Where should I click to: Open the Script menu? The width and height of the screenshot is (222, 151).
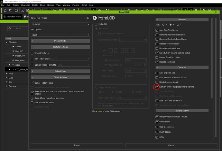coord(84,5)
